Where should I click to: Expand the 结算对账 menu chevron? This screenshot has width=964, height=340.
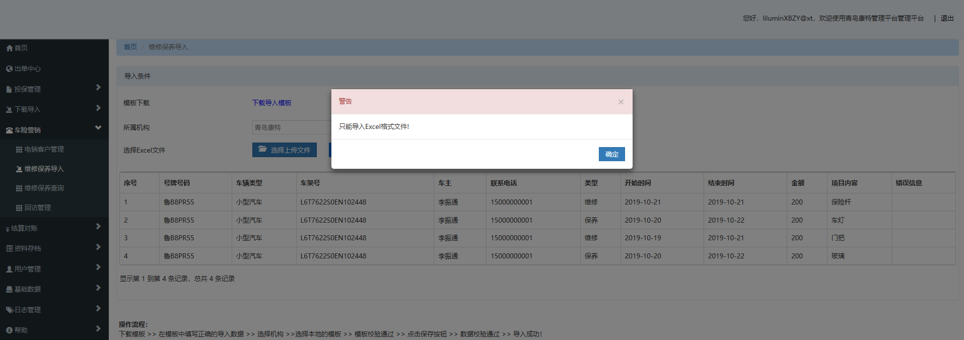click(98, 227)
